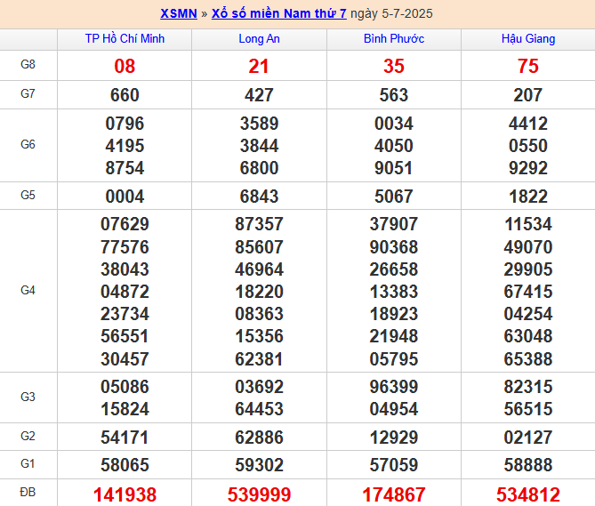Viewport: 595px width, 506px height.
Task: Click G2 number 62886
Action: (259, 438)
